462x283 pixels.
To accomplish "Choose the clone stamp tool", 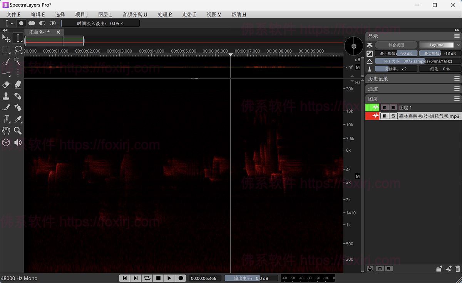I will click(x=6, y=96).
